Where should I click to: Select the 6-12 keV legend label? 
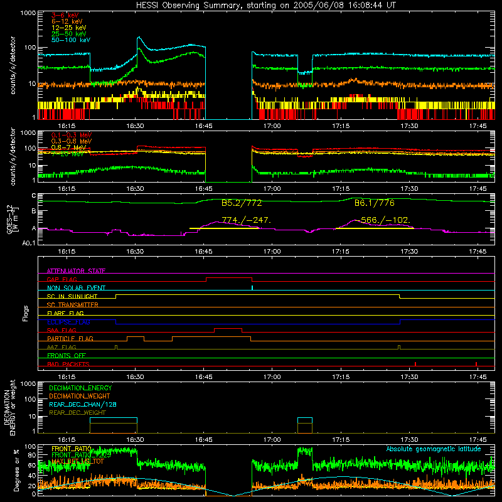pos(67,21)
